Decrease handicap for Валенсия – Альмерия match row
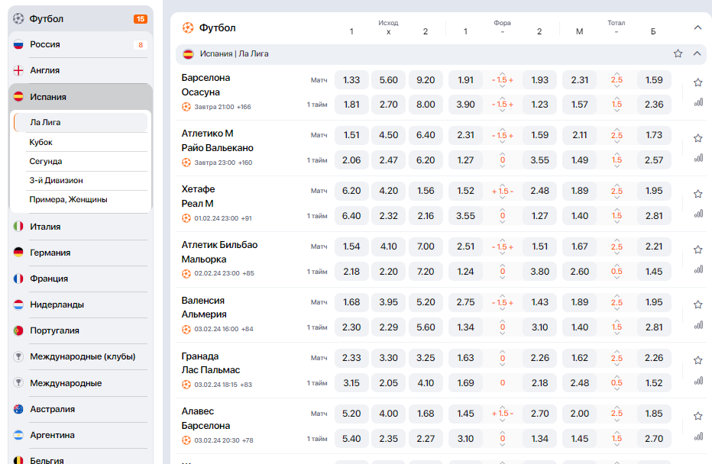Image resolution: width=712 pixels, height=464 pixels. coord(502,309)
